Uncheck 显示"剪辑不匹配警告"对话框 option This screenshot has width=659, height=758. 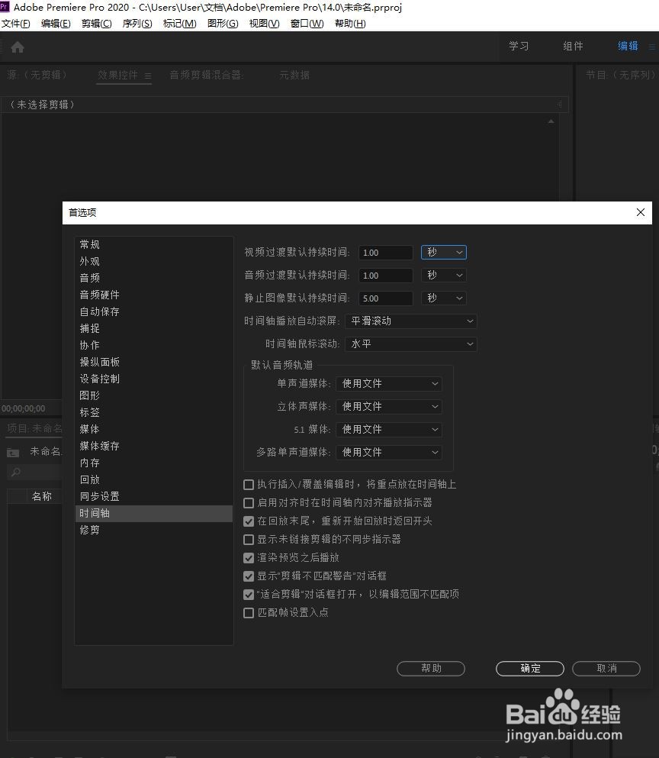tap(249, 576)
